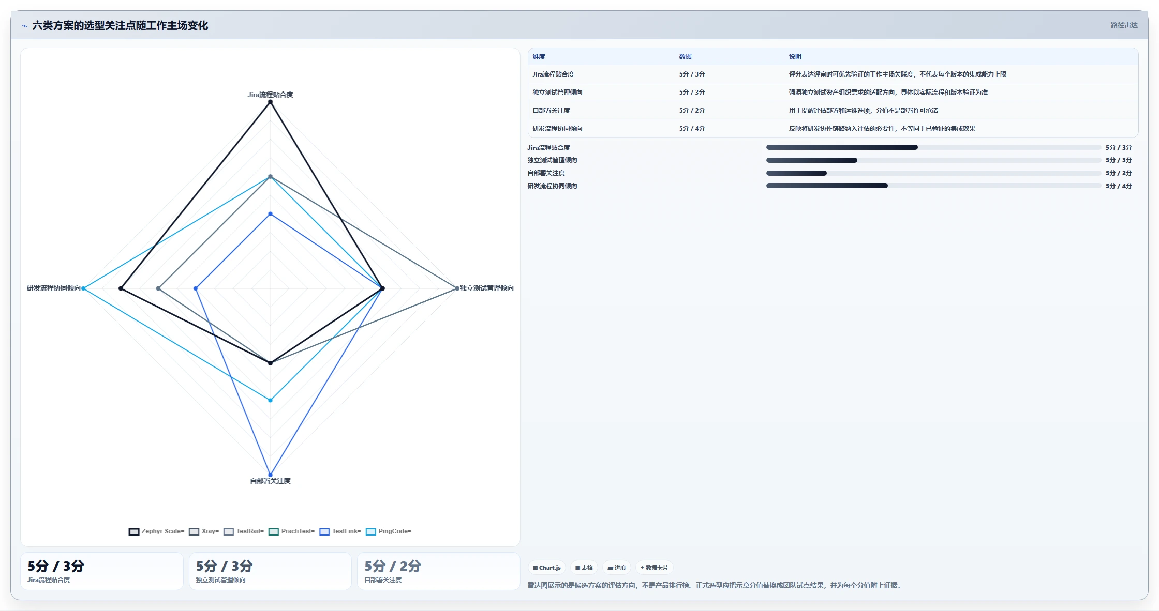1159x611 pixels.
Task: Click the 独立测试管理倾向 progress bar
Action: 933,160
